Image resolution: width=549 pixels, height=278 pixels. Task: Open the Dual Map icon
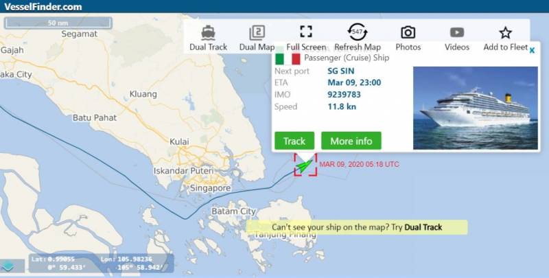pyautogui.click(x=257, y=32)
